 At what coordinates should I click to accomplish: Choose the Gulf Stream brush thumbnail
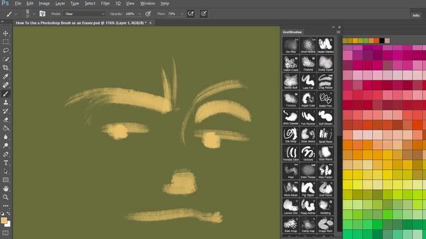click(325, 118)
